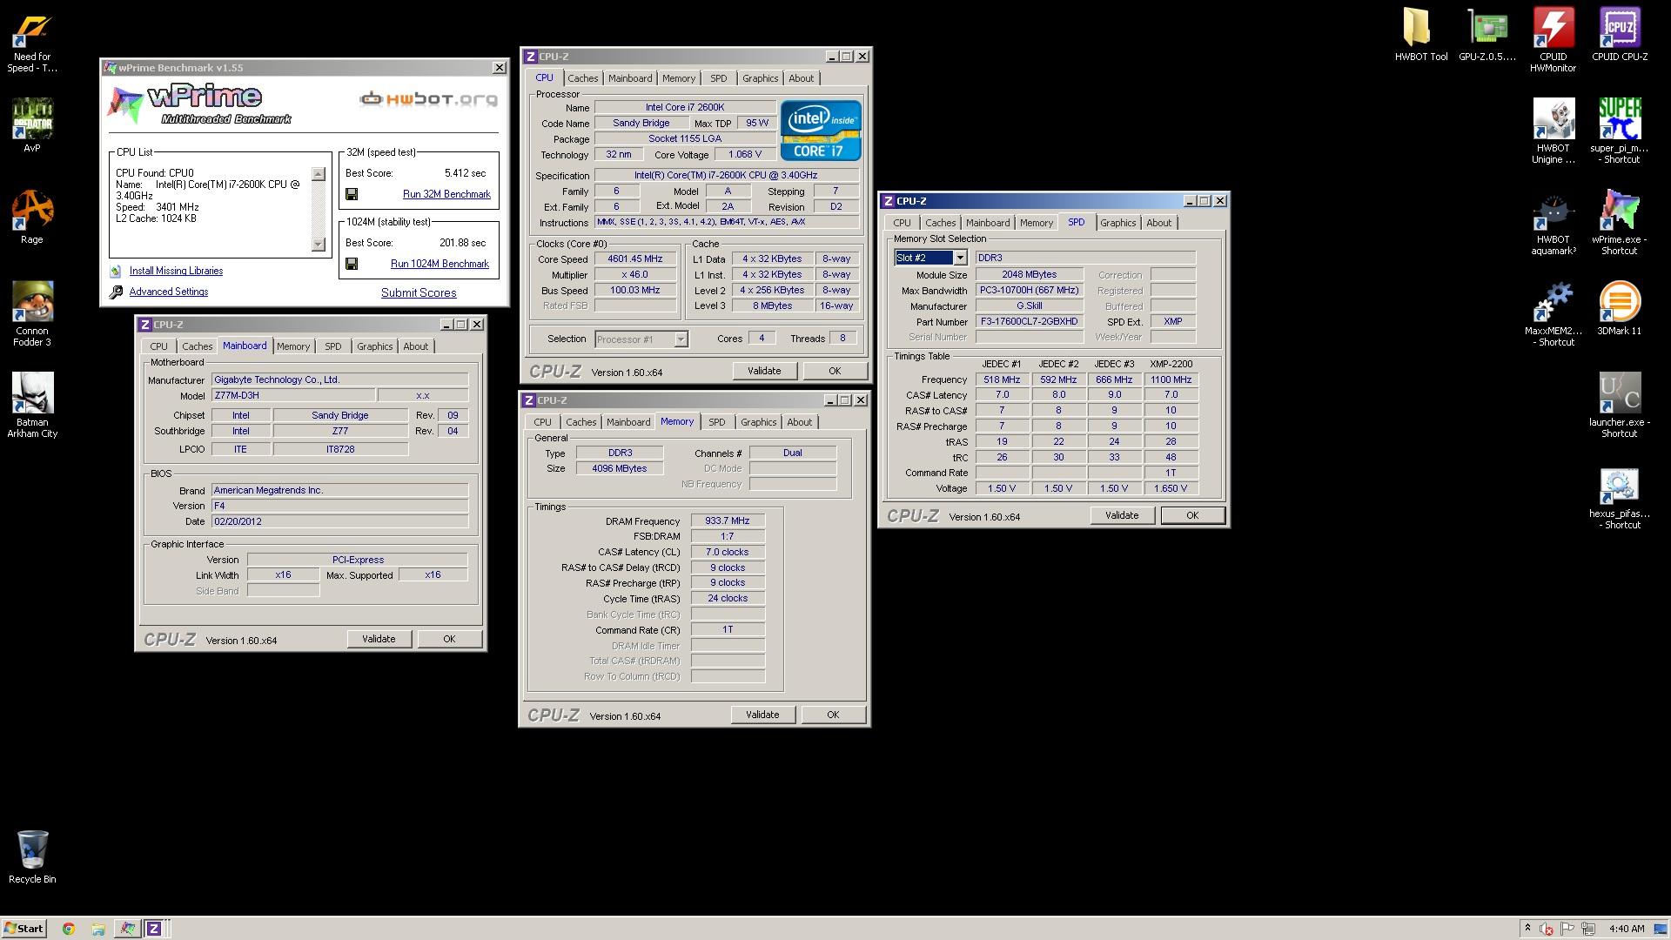Switch to Graphics tab in Memory window
The width and height of the screenshot is (1671, 940).
pyautogui.click(x=758, y=422)
